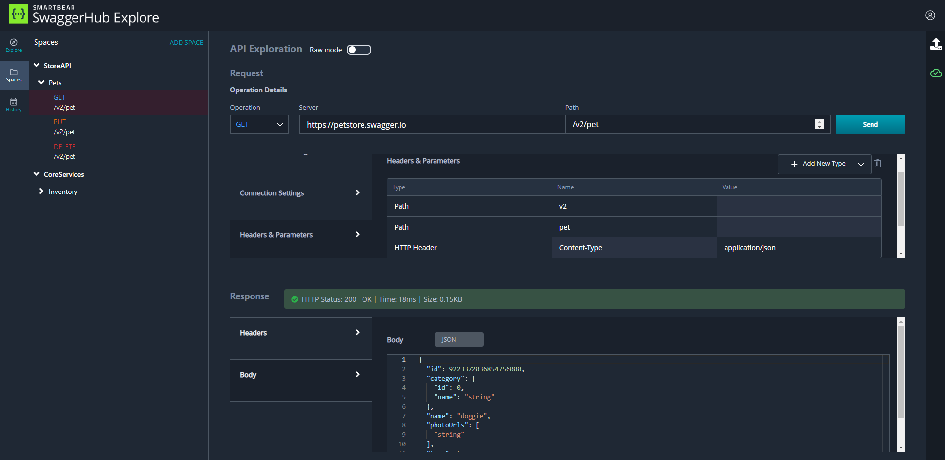Click the ADD SPACE link
The height and width of the screenshot is (460, 945).
pos(186,43)
